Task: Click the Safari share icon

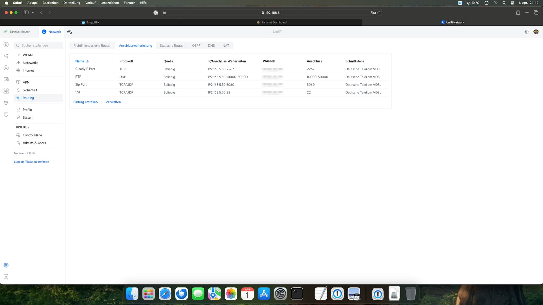Action: 518,12
